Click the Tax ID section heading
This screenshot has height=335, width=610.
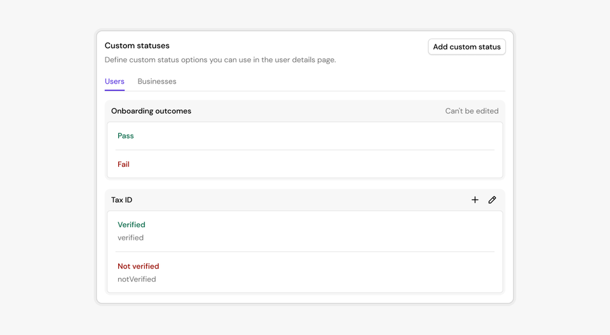122,200
